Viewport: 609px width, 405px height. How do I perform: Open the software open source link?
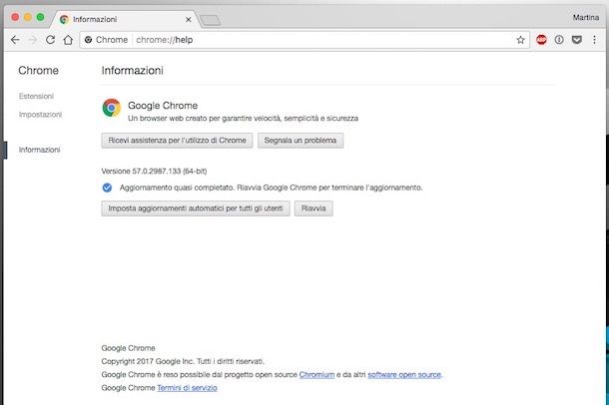point(404,375)
